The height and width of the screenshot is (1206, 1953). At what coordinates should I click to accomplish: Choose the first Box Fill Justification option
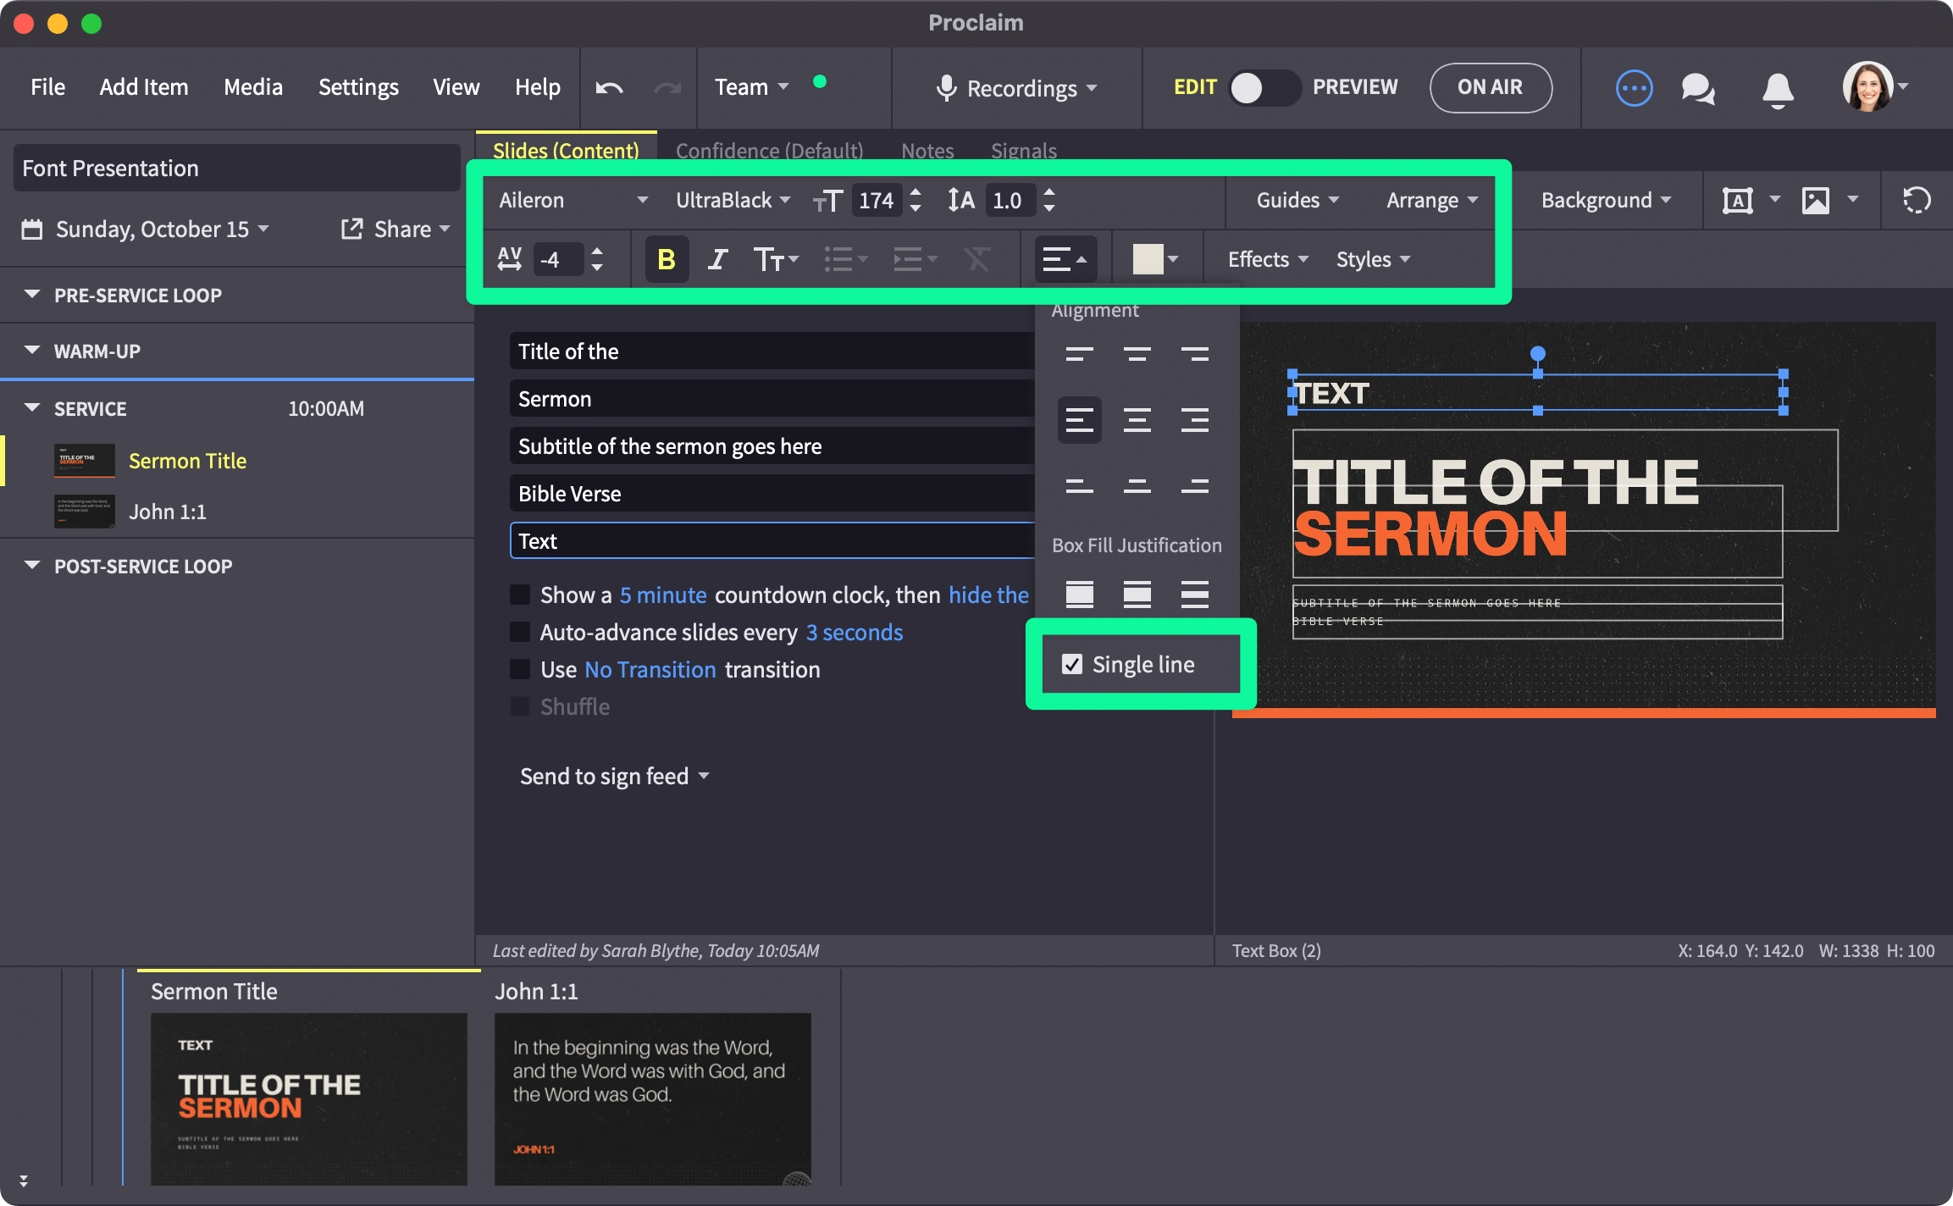(1079, 595)
